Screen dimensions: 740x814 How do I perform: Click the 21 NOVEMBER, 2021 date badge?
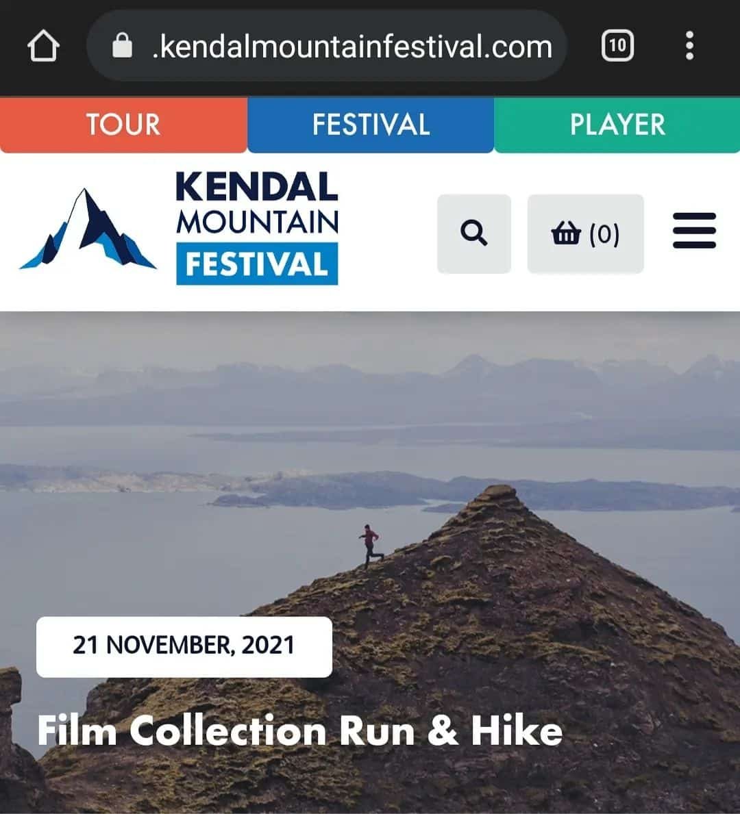[184, 646]
